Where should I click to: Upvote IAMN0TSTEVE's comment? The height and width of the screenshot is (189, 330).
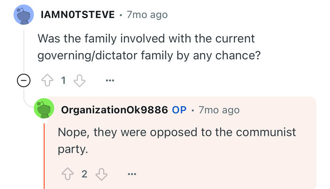47,80
